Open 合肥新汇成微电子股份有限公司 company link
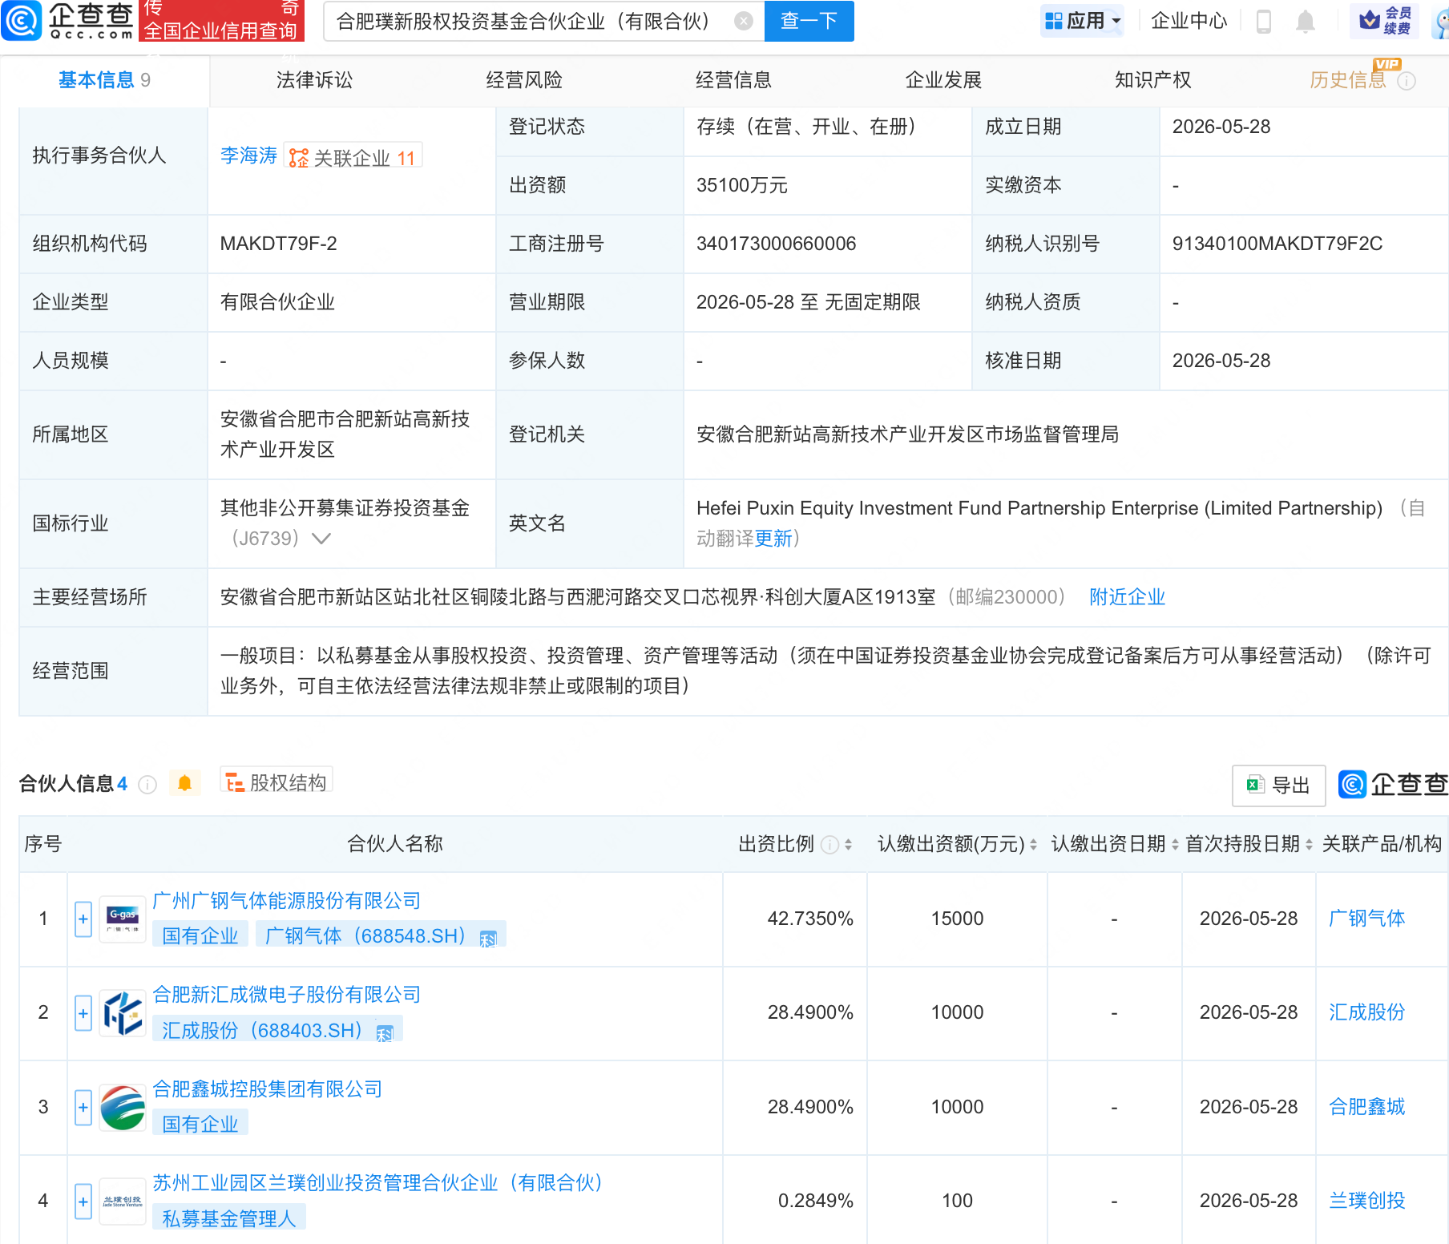This screenshot has height=1244, width=1449. click(x=286, y=995)
